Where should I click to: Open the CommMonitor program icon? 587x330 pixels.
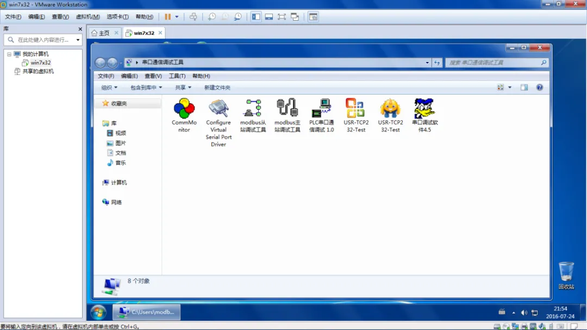[184, 115]
